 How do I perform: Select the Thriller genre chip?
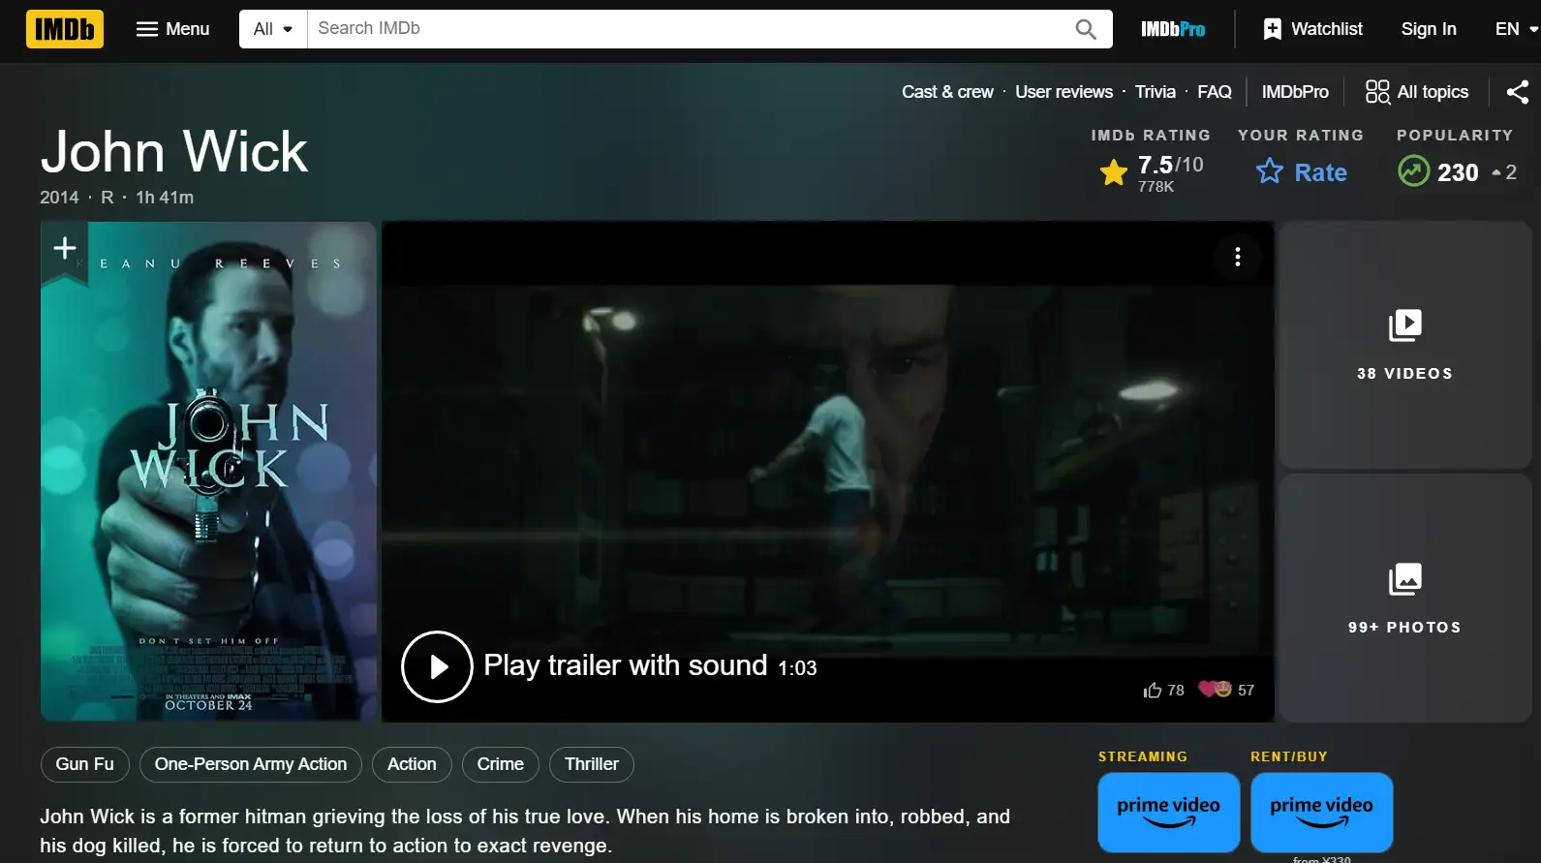(x=592, y=764)
